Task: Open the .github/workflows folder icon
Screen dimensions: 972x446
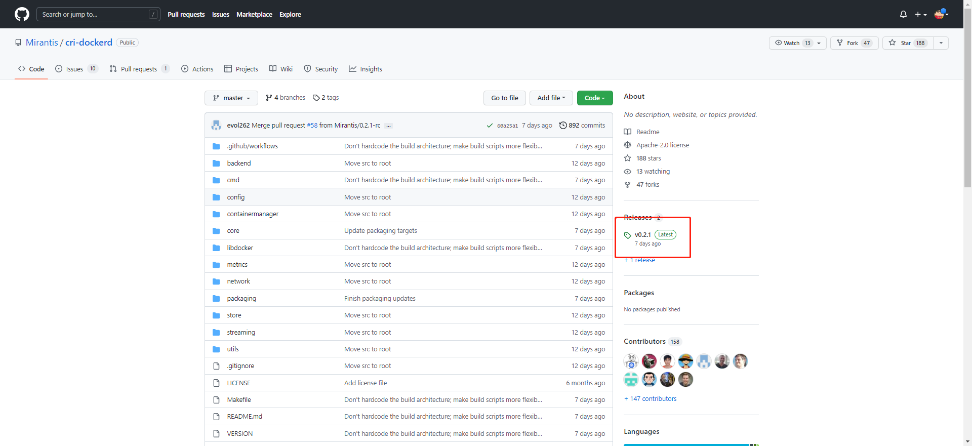Action: (x=216, y=146)
